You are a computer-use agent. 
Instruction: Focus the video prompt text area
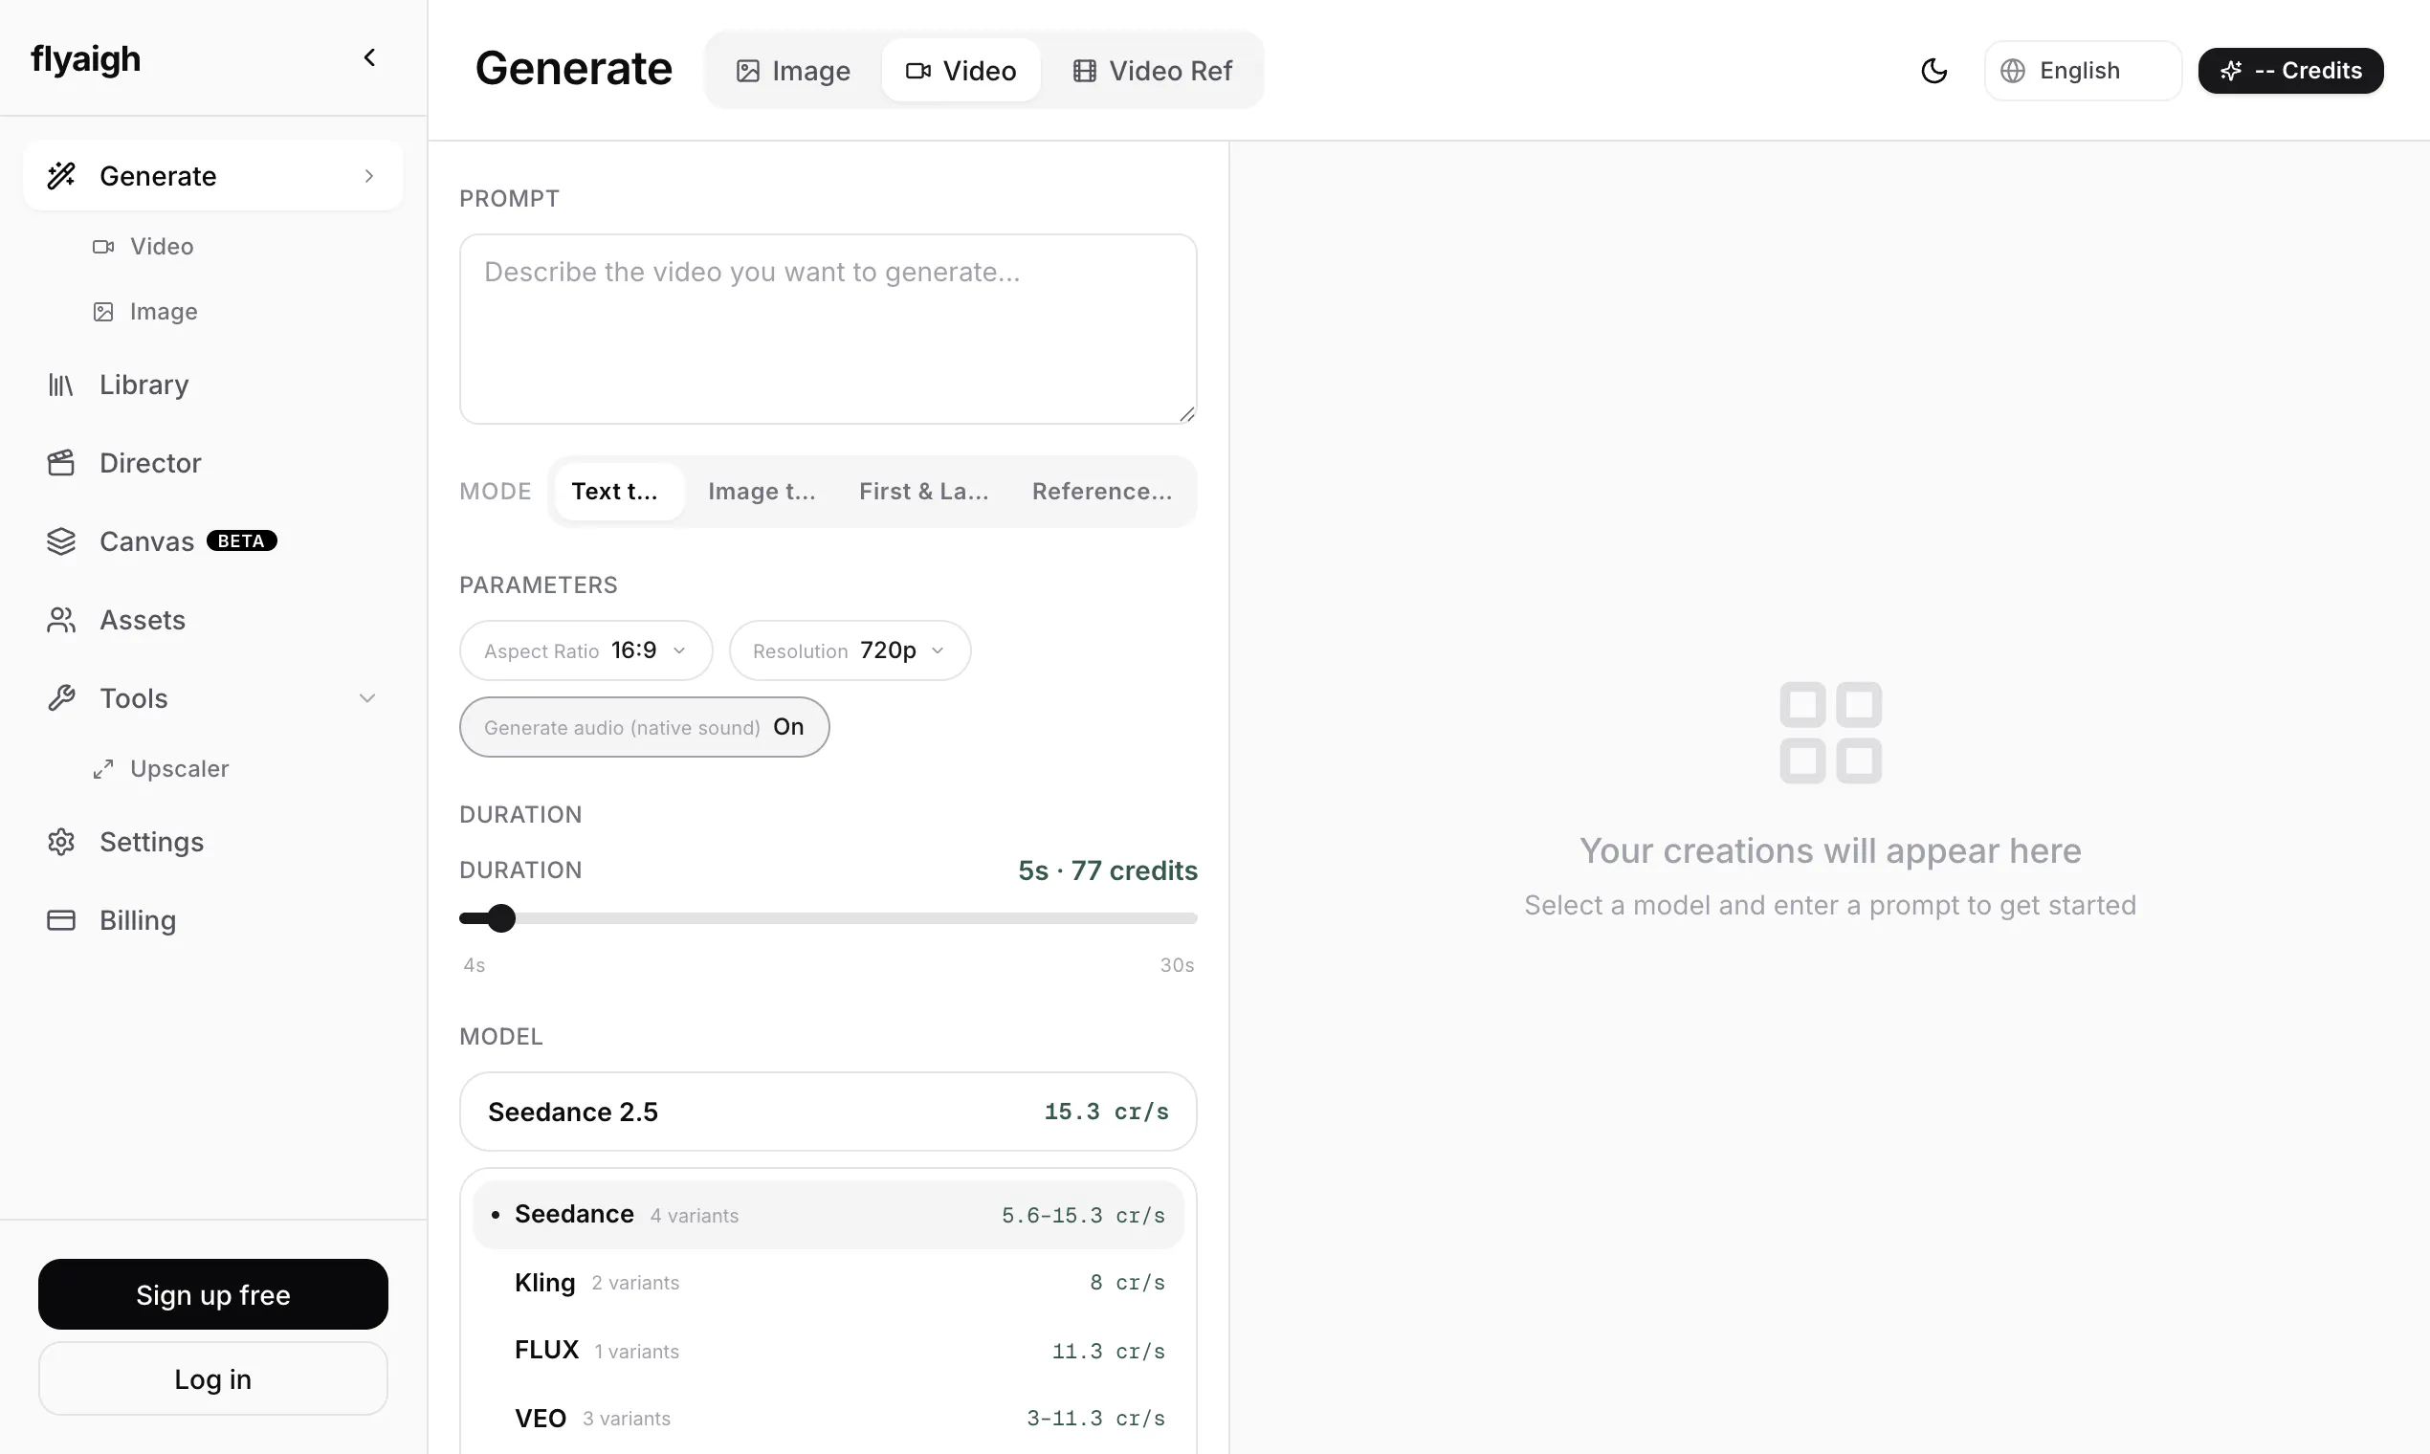coord(828,328)
